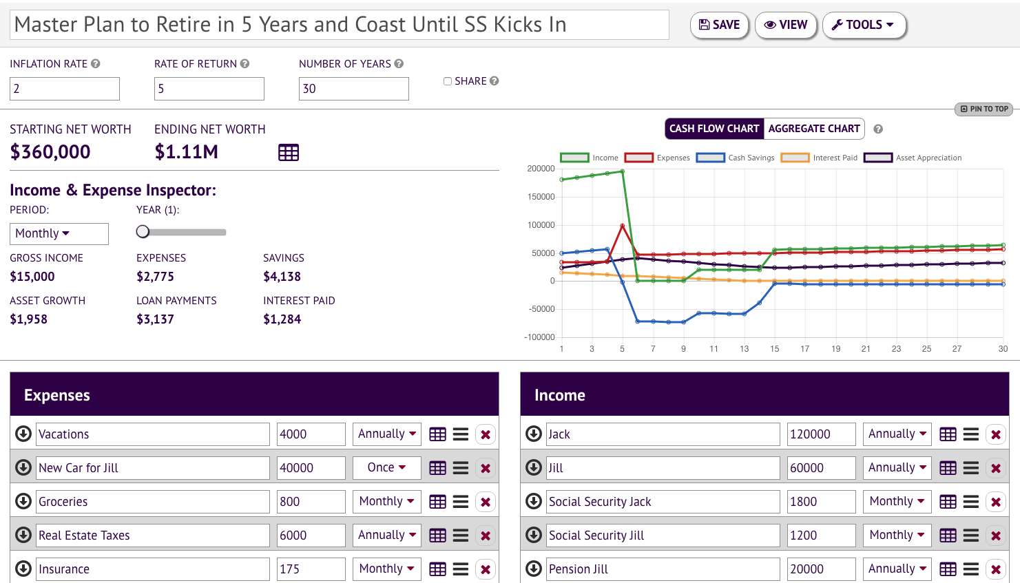This screenshot has height=583, width=1020.
Task: Click the download arrow icon on Jill's income row
Action: pos(533,467)
